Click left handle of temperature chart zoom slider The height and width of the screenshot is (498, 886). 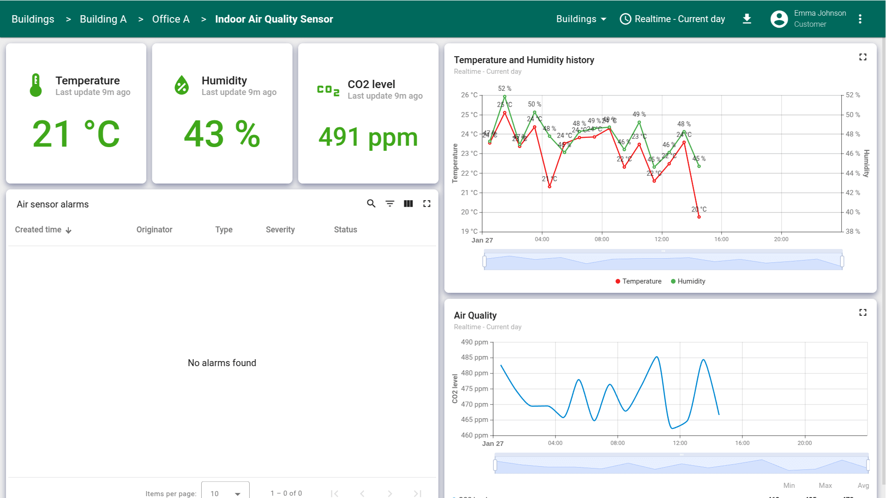(x=484, y=261)
